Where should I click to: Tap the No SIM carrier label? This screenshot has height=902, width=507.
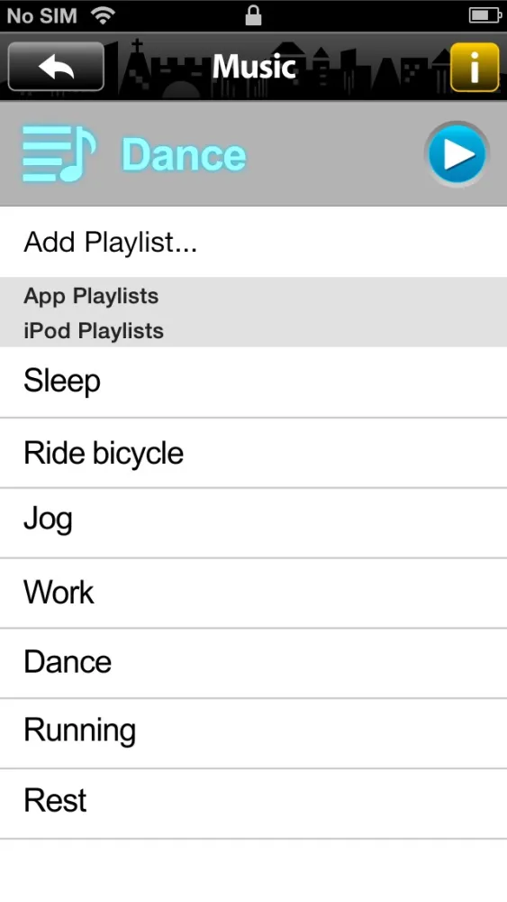click(x=42, y=15)
